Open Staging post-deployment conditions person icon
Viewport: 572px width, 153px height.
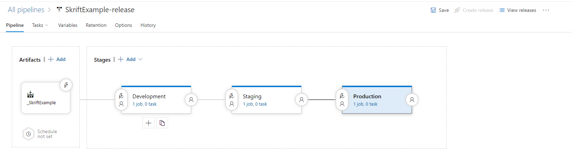[x=302, y=100]
